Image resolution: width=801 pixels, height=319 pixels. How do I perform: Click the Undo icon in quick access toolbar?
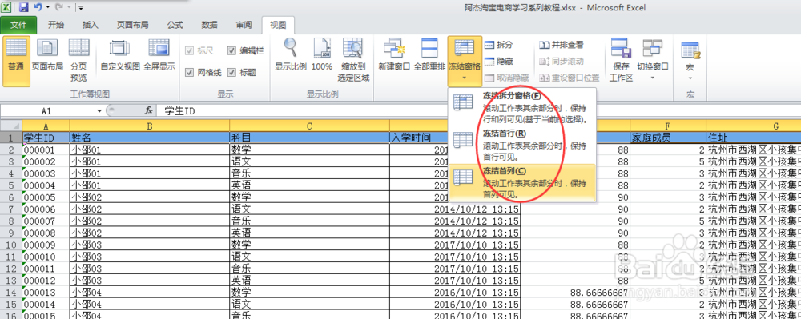(38, 8)
